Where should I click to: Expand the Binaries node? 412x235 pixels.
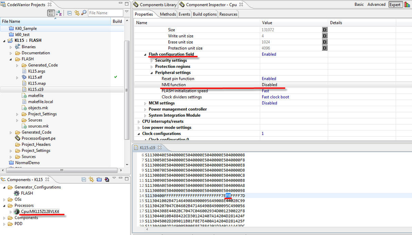click(11, 47)
